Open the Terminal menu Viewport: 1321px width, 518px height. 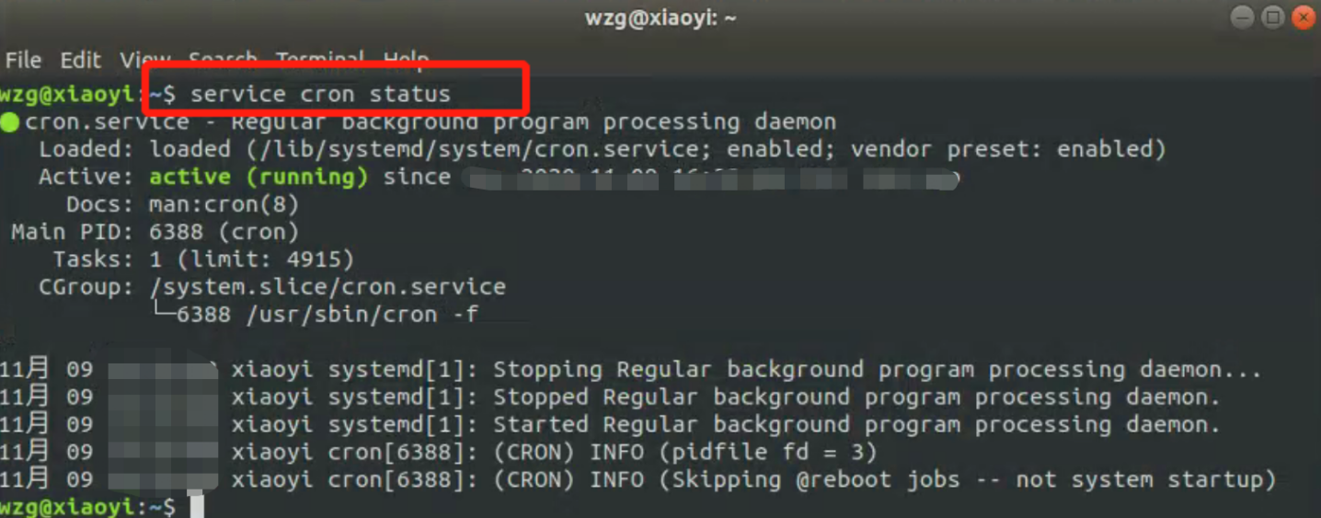click(320, 61)
